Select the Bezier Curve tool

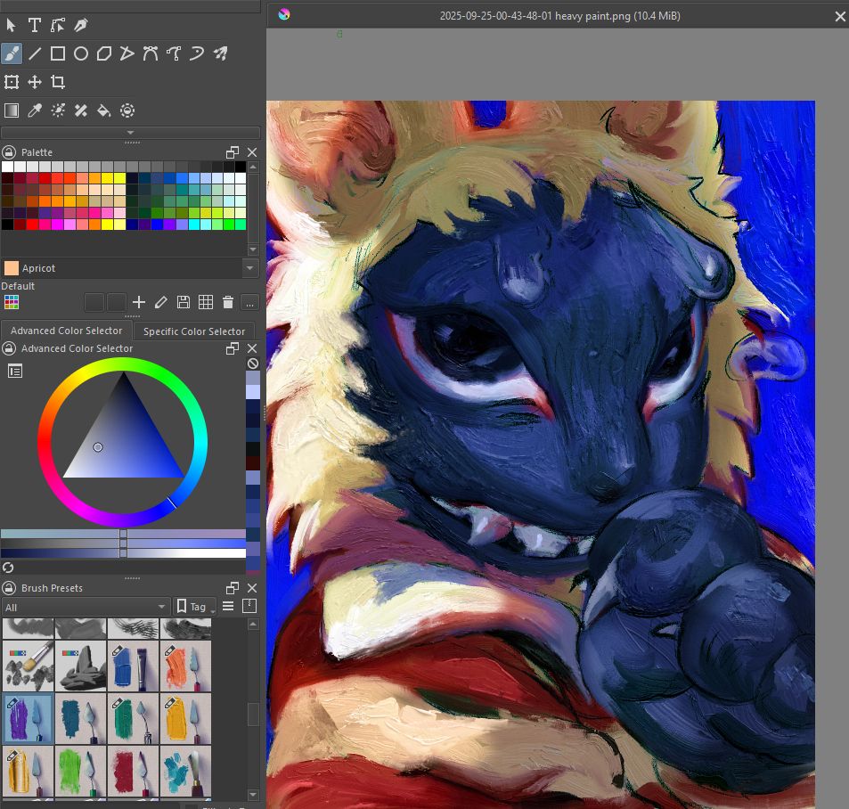pos(151,53)
